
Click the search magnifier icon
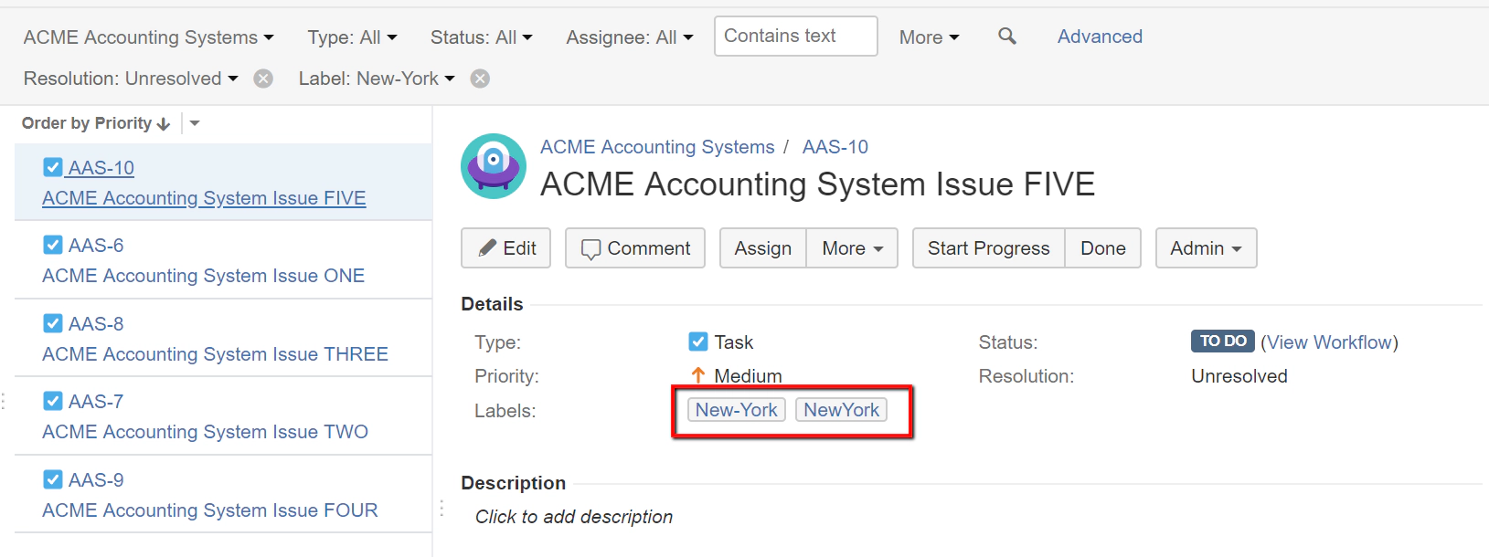pyautogui.click(x=1006, y=37)
